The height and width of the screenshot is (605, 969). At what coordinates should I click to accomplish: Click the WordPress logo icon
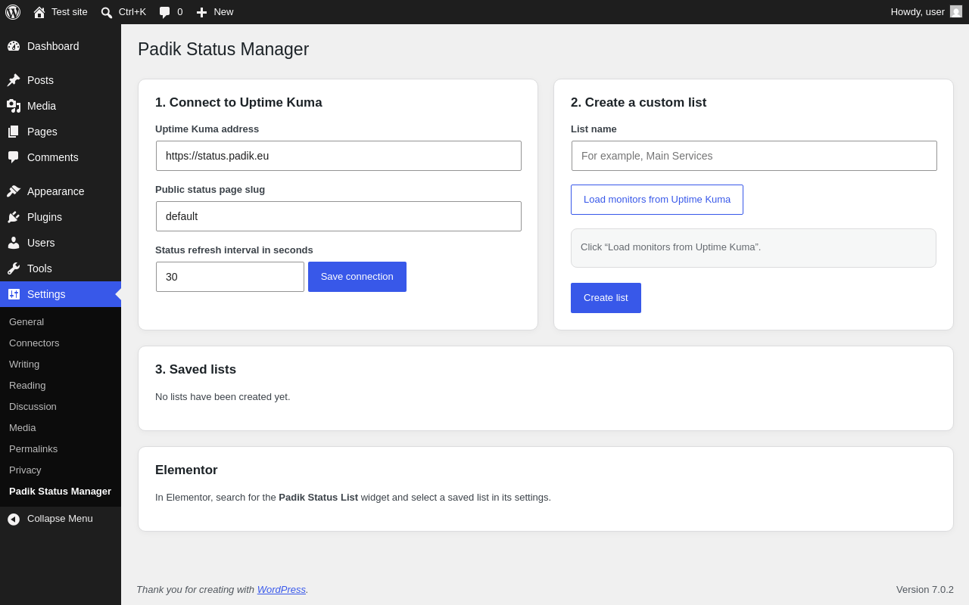(13, 12)
